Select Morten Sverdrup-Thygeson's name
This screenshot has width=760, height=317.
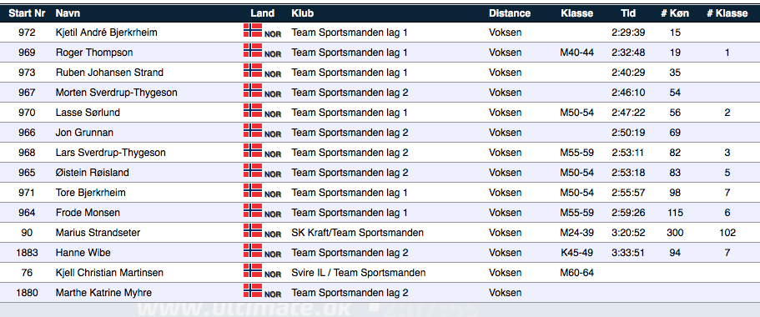[116, 93]
